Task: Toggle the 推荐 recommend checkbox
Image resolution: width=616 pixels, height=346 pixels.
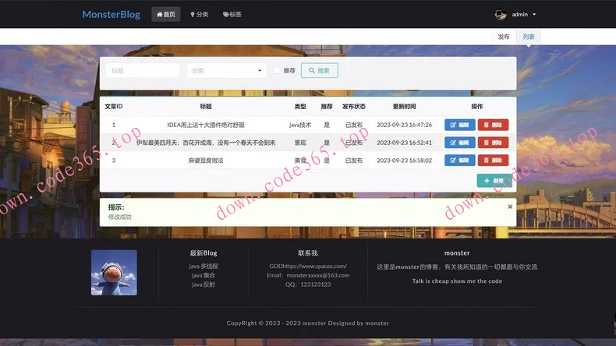Action: coord(277,70)
